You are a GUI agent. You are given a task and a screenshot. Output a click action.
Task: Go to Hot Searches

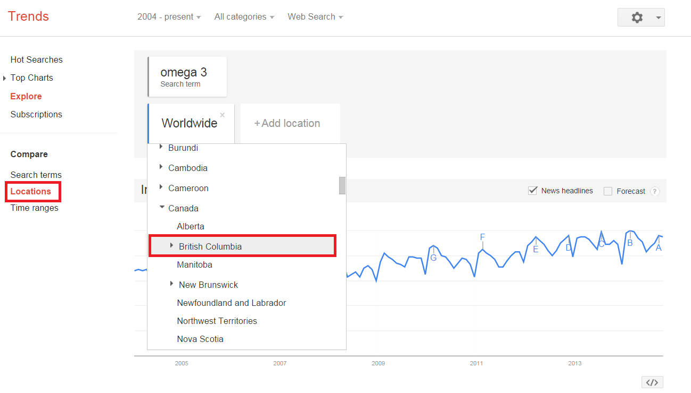pyautogui.click(x=36, y=59)
